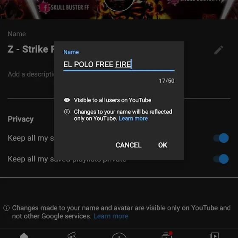238x238 pixels.
Task: Click the Facebook icon in channel banner
Action: point(45,8)
